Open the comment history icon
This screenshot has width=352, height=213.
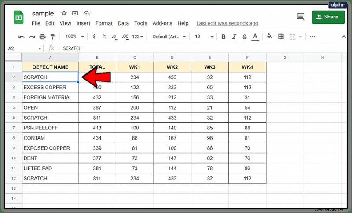coord(301,17)
